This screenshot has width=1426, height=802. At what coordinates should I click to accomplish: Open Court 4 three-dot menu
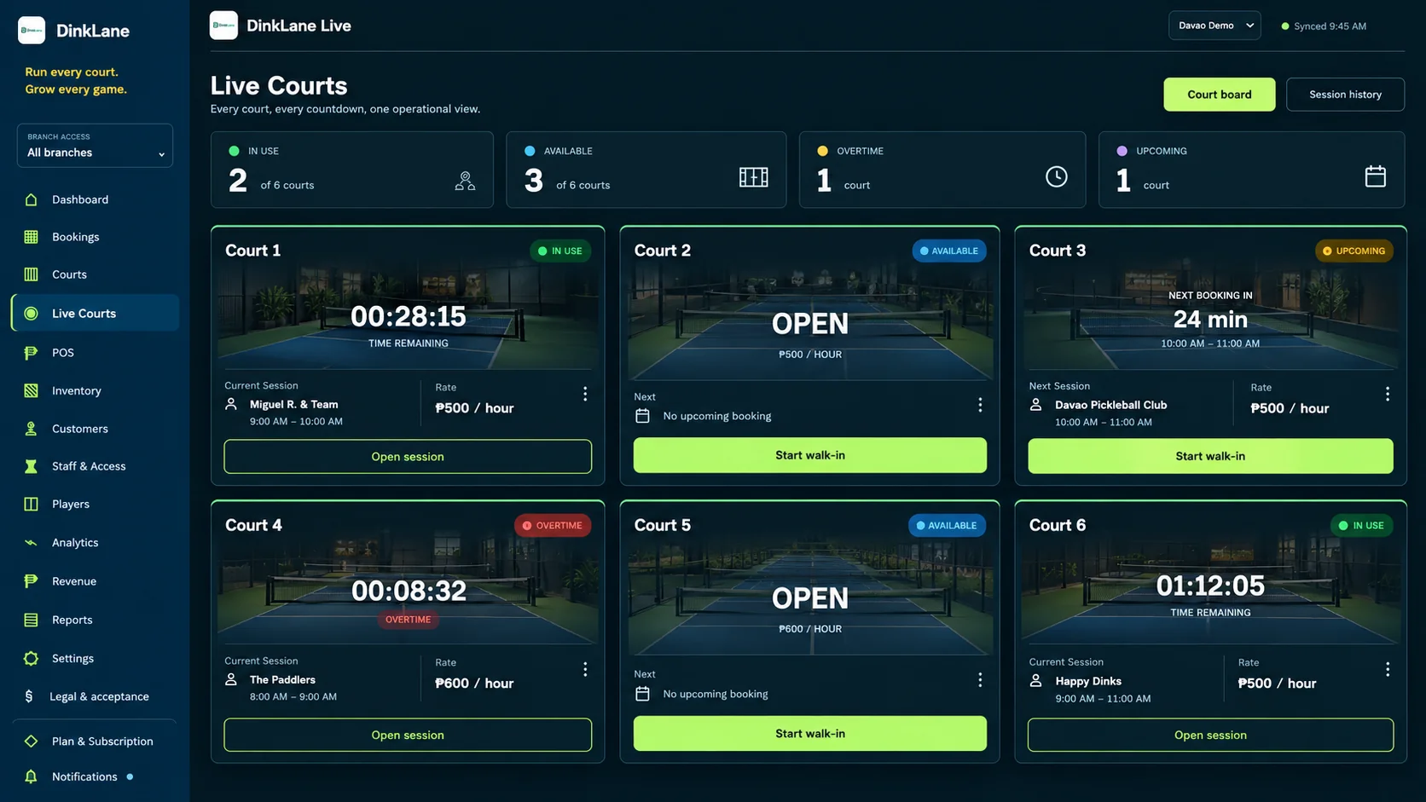point(585,669)
